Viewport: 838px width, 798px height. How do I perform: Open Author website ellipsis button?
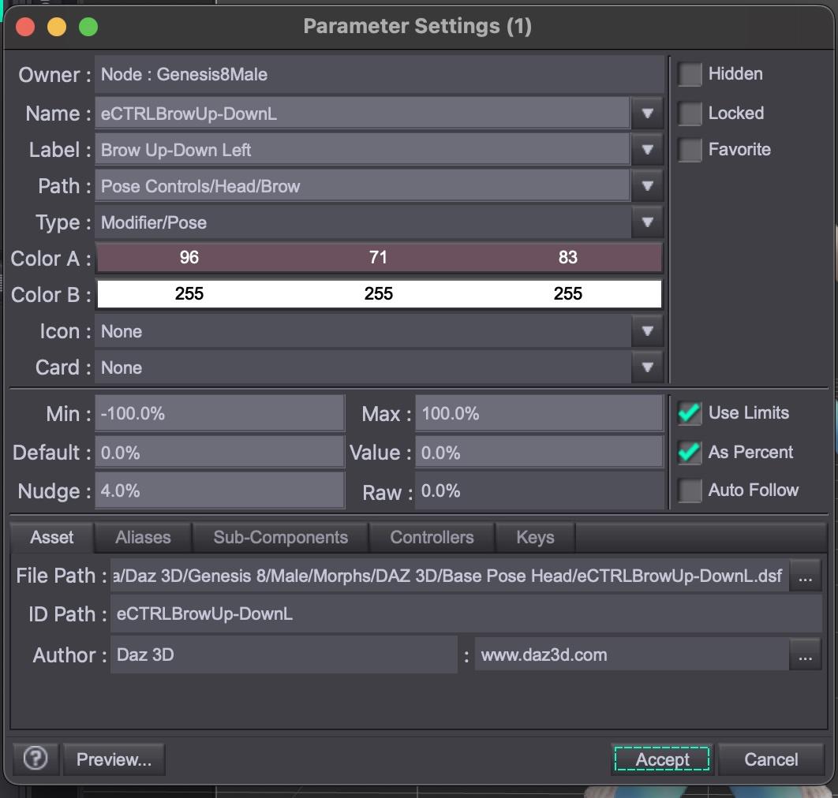click(x=805, y=655)
